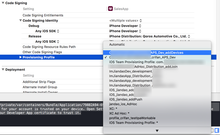This screenshot has width=220, height=135.
Task: Click the scroll-down arrow in profile menu
Action: (157, 131)
